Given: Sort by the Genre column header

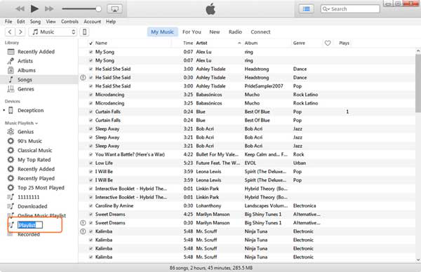Looking at the screenshot, I should coord(299,43).
